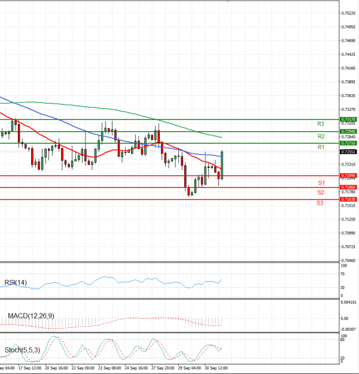
Task: Click the MACD scale value 0.004101
Action: pos(348,303)
